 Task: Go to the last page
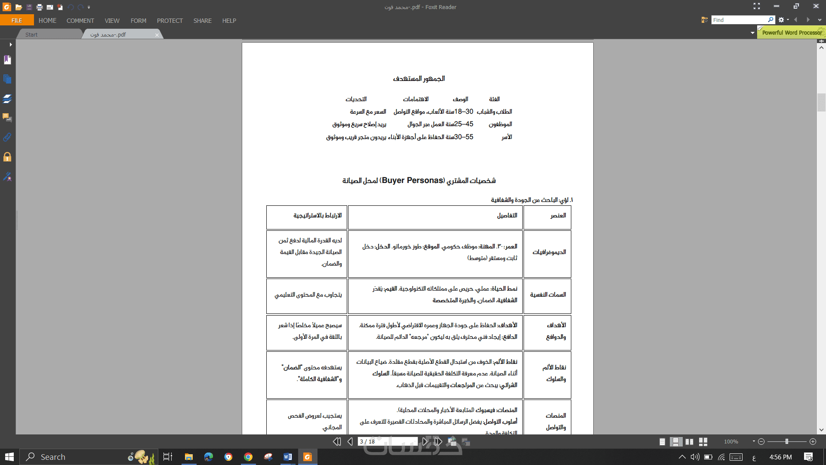438,442
